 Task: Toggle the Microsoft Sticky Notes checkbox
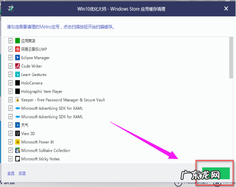10,159
